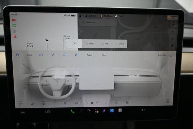Select the Pet mode option

point(105,44)
